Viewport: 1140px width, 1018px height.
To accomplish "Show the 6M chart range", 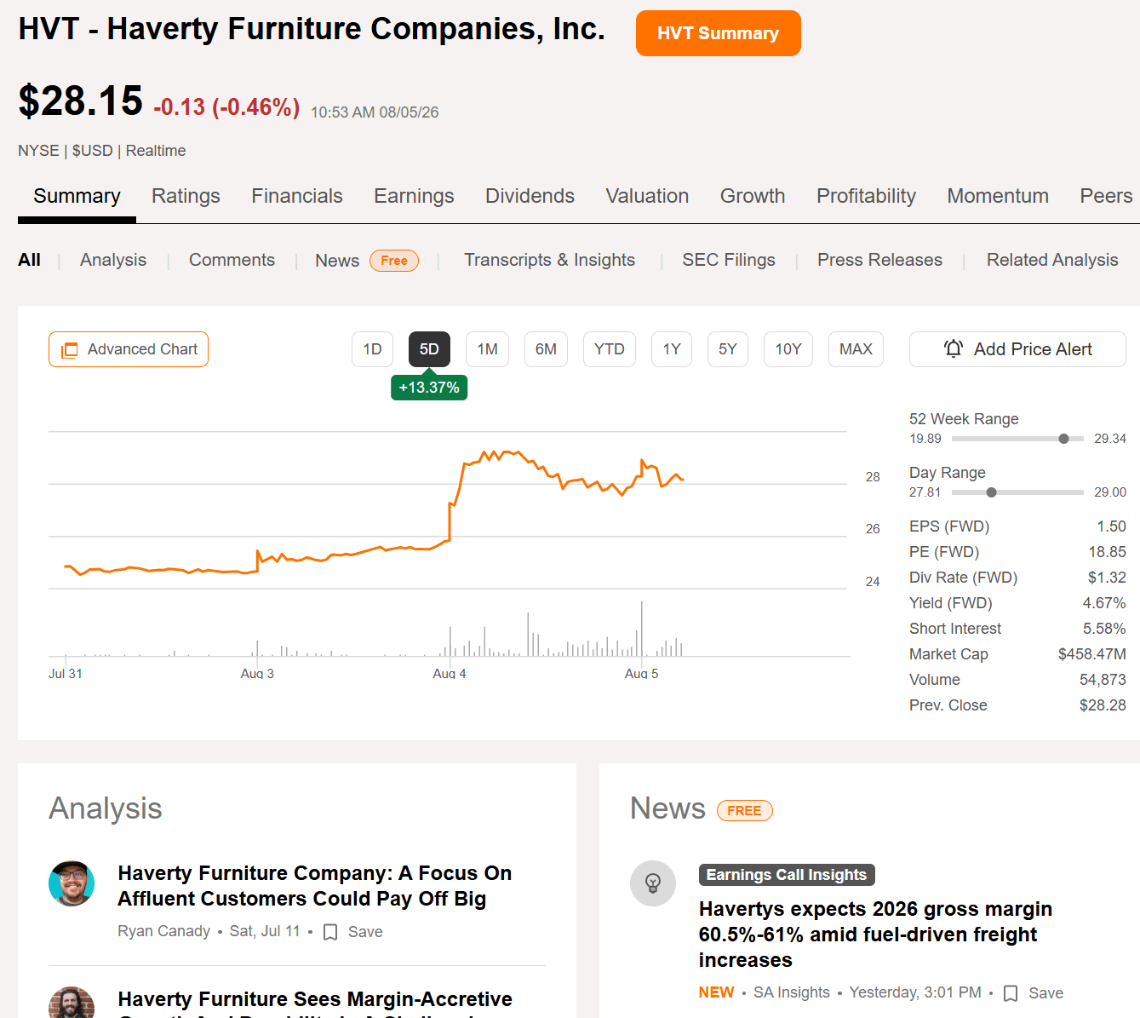I will 546,349.
